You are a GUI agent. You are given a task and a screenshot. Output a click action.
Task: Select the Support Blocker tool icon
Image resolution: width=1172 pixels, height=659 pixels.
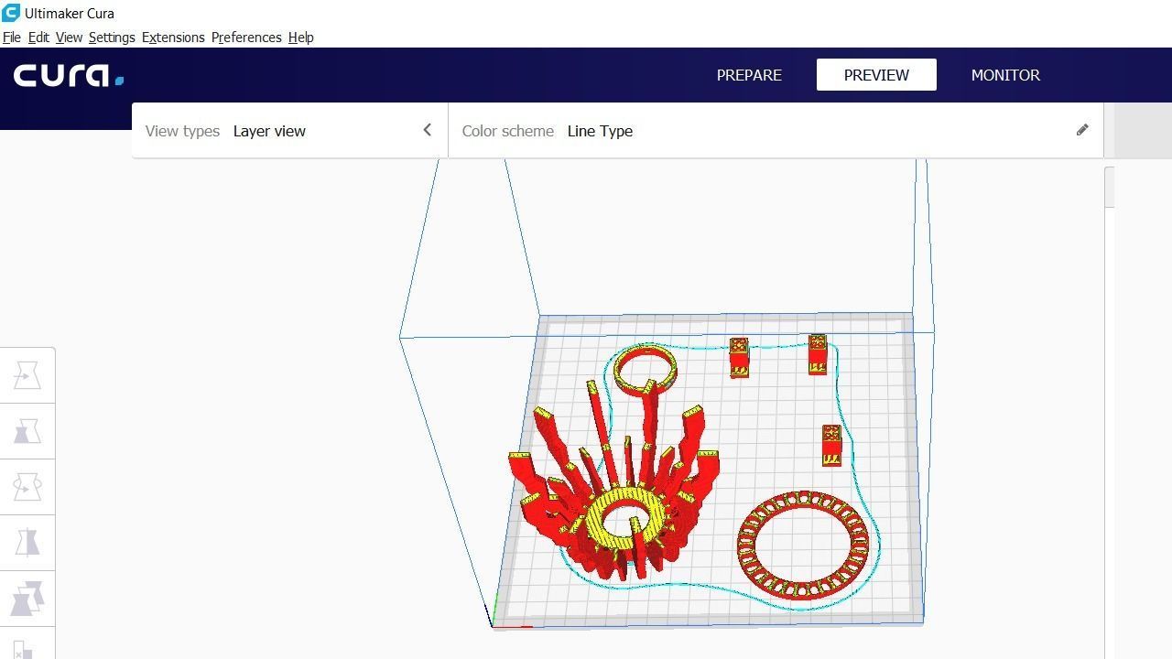pos(26,648)
